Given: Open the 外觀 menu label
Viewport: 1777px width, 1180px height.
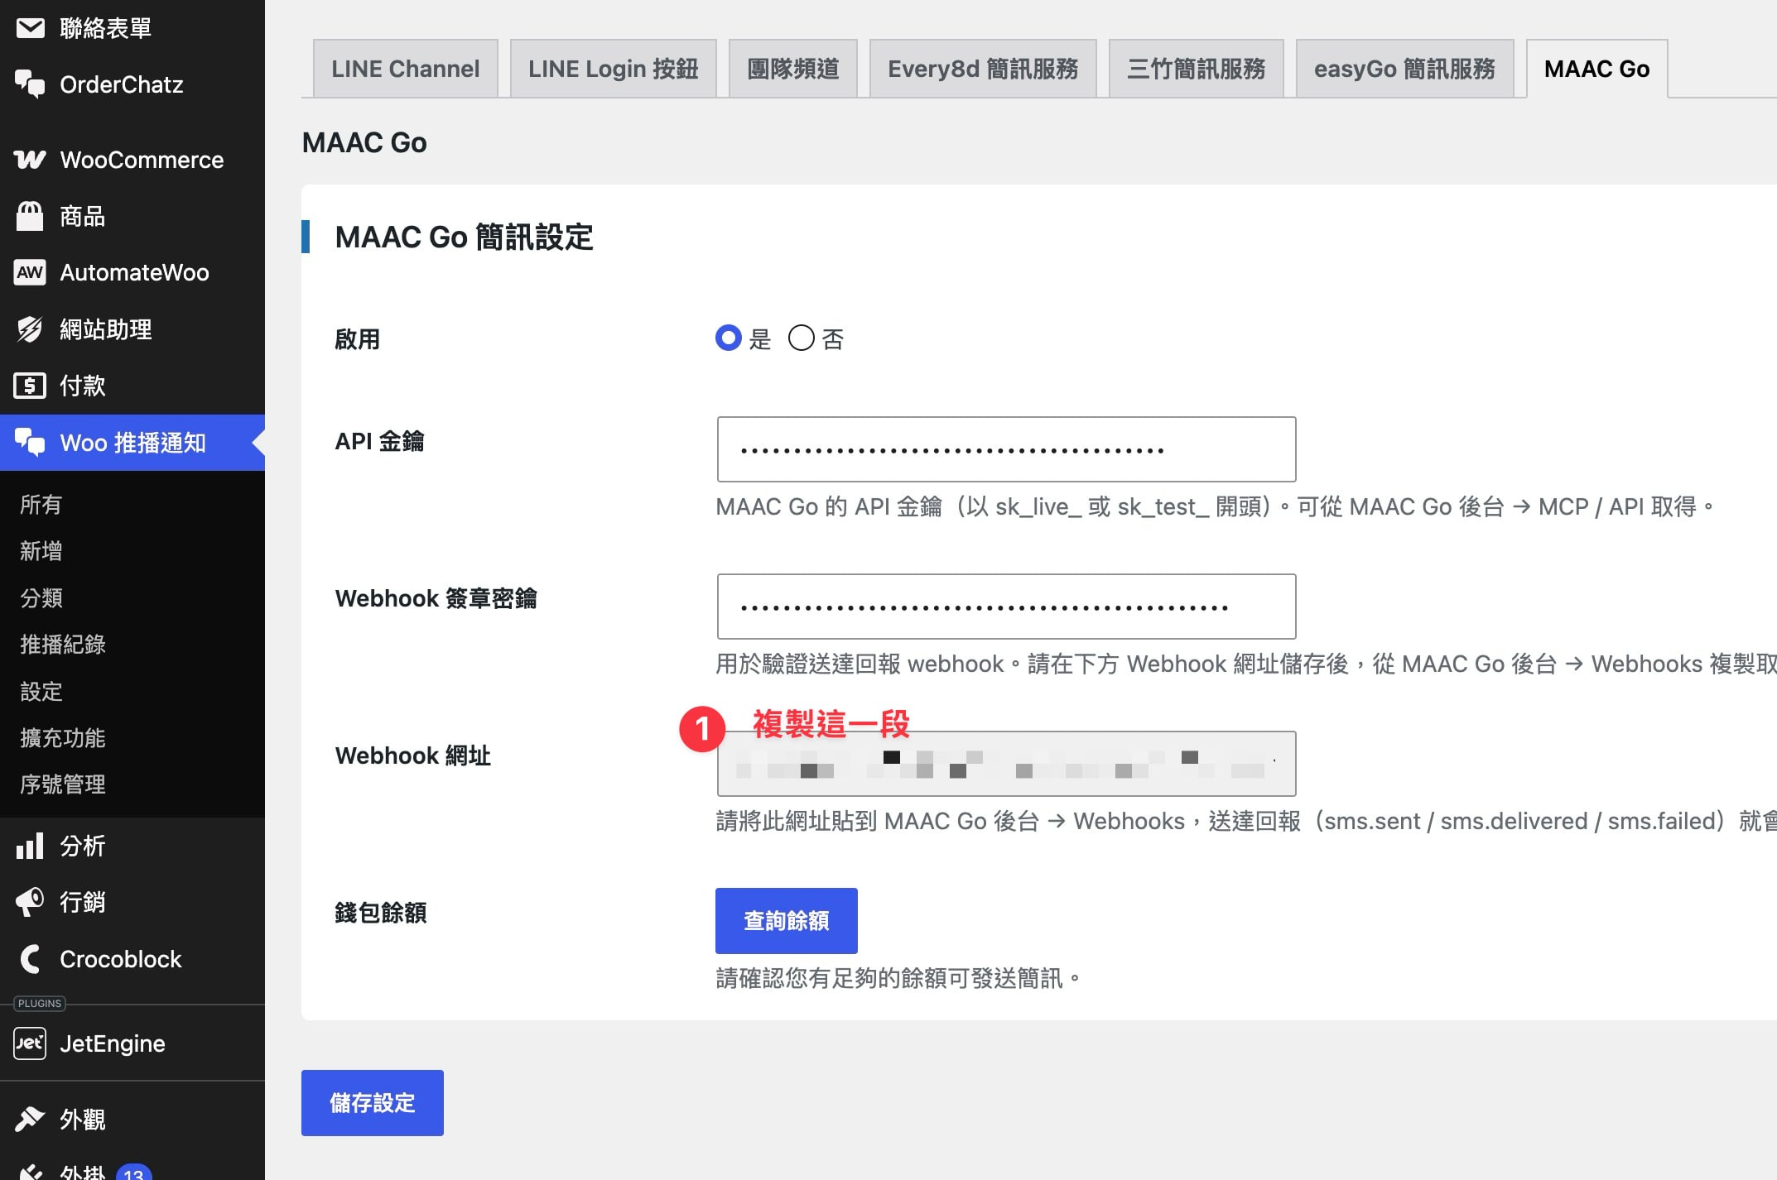Looking at the screenshot, I should click(x=83, y=1119).
